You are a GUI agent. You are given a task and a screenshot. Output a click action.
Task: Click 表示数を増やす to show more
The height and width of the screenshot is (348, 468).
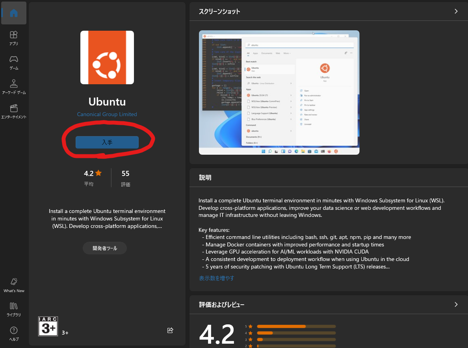(216, 278)
